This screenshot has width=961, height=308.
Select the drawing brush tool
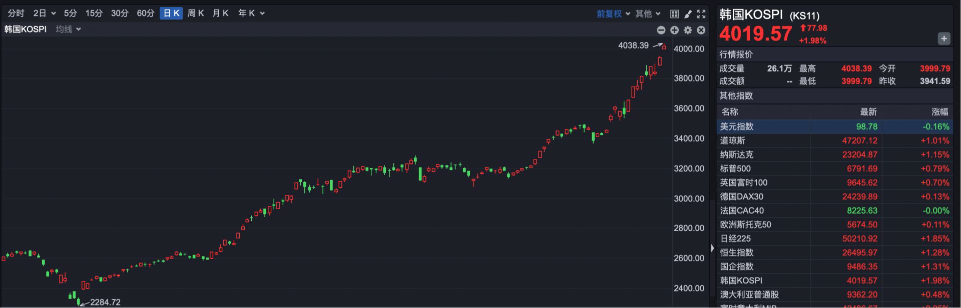tap(688, 13)
